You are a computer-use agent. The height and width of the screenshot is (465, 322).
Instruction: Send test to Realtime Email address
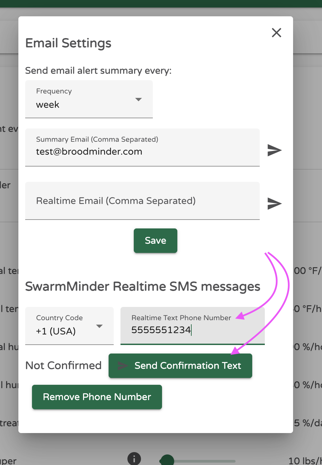274,204
